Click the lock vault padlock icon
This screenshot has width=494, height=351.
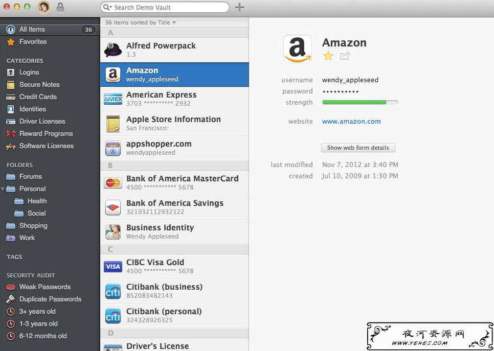(60, 7)
